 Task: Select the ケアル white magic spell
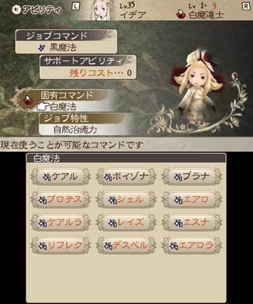click(61, 177)
